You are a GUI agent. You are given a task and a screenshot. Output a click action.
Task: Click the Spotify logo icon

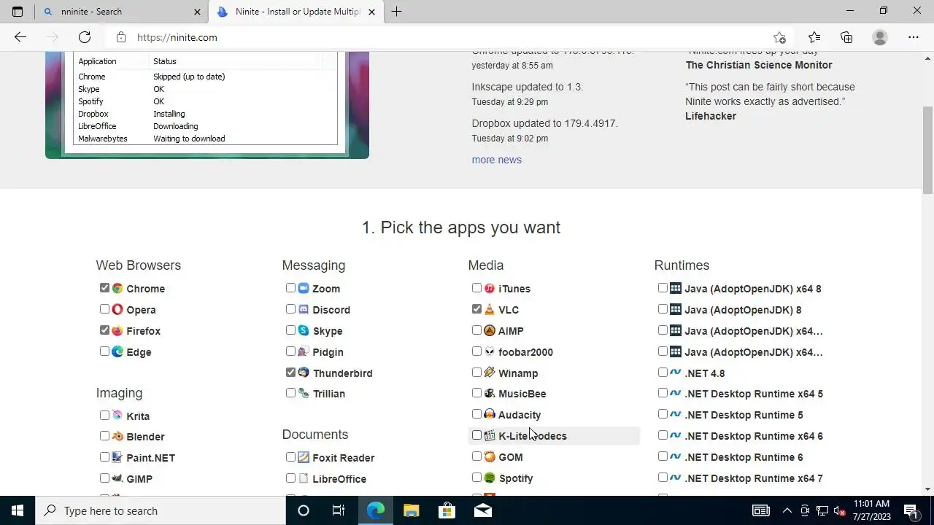pyautogui.click(x=490, y=478)
